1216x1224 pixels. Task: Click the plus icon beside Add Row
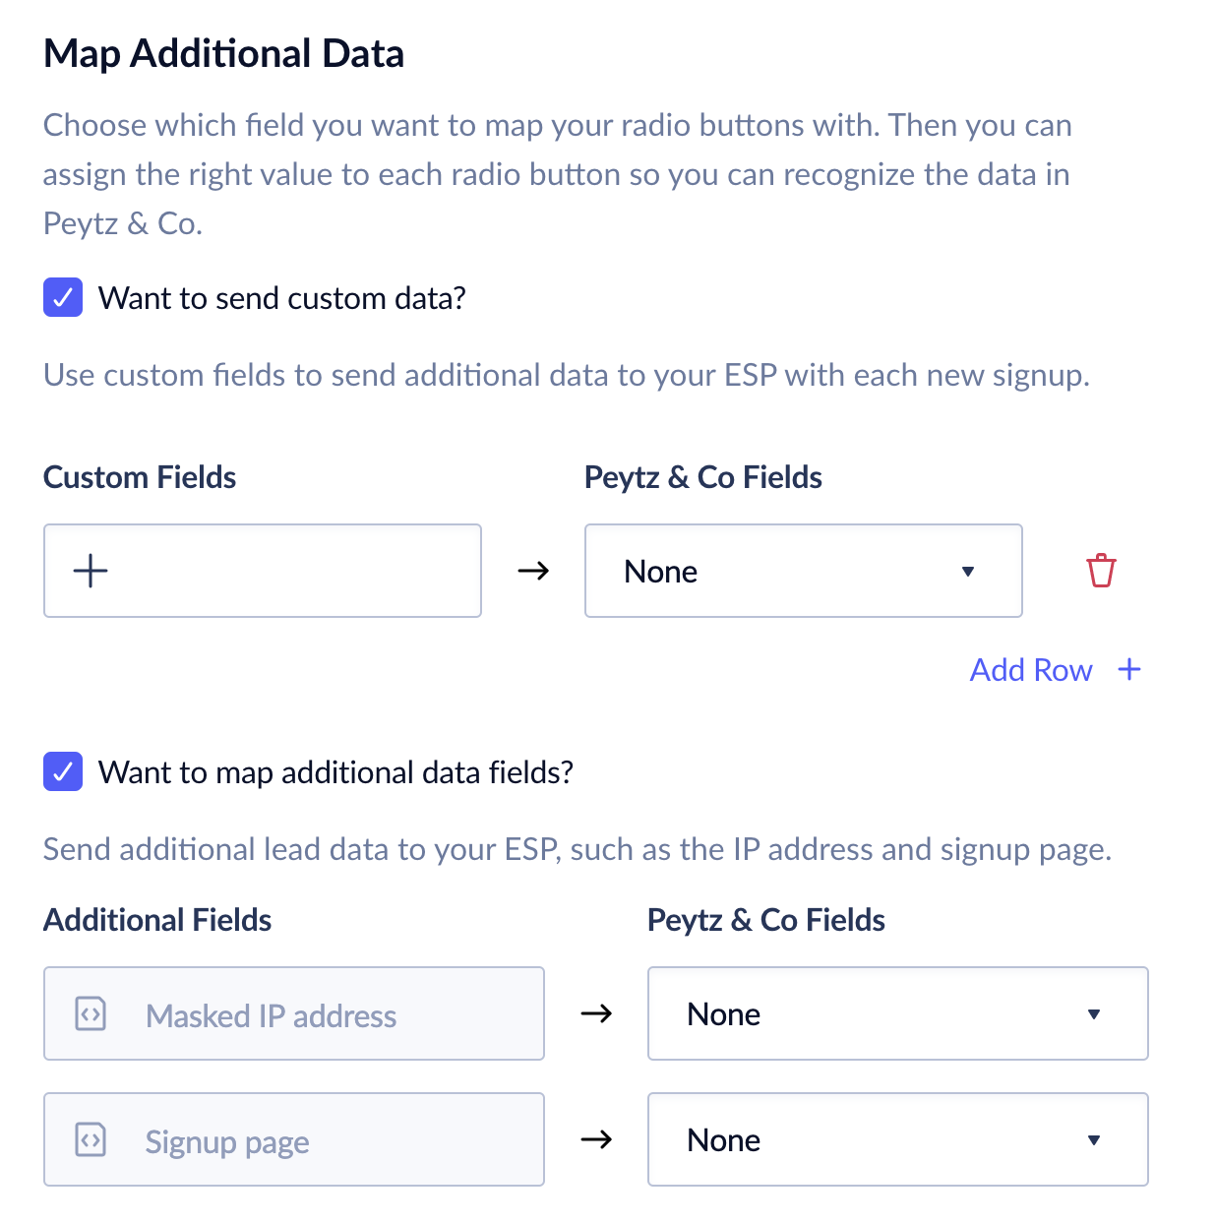pos(1129,670)
